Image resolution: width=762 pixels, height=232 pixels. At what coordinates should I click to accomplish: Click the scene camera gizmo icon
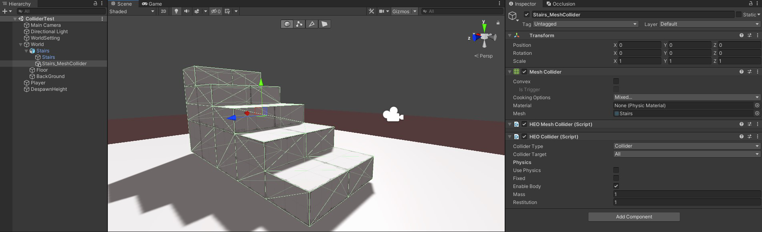coord(393,114)
